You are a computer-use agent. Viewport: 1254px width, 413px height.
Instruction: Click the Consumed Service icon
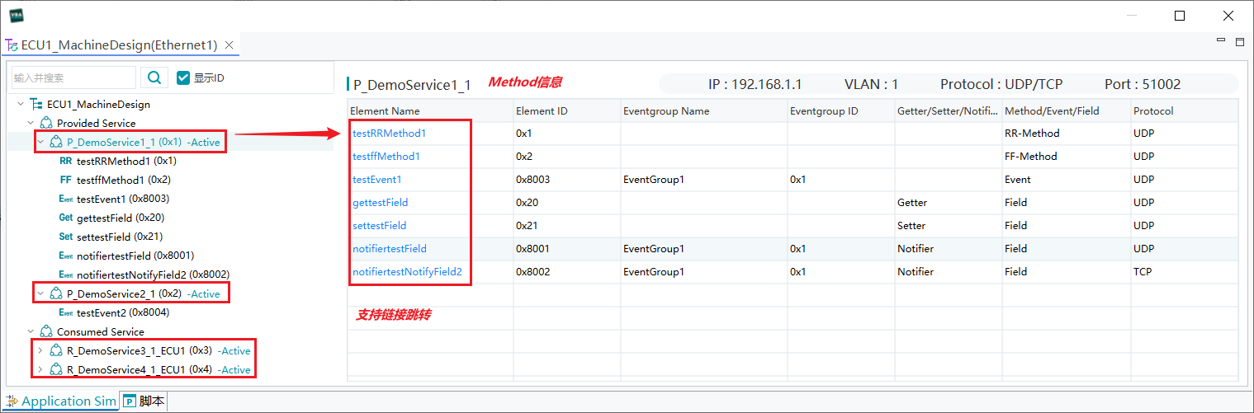[x=46, y=331]
